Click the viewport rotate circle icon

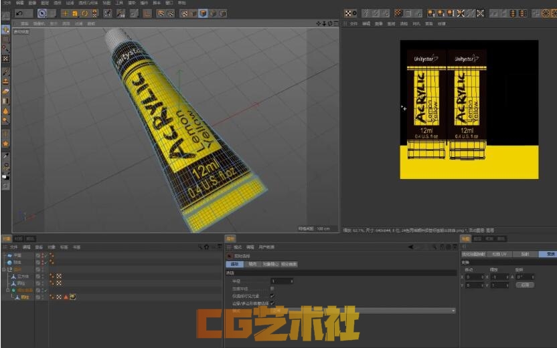click(x=330, y=24)
